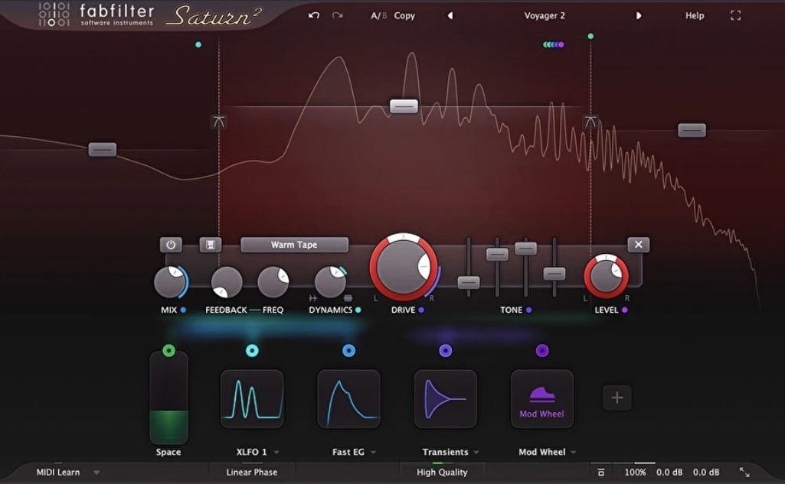Click the band preset save icon

(x=211, y=244)
